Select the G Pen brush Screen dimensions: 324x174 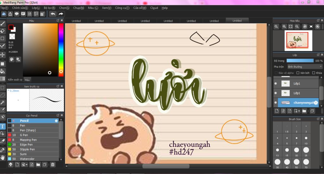(x=33, y=135)
